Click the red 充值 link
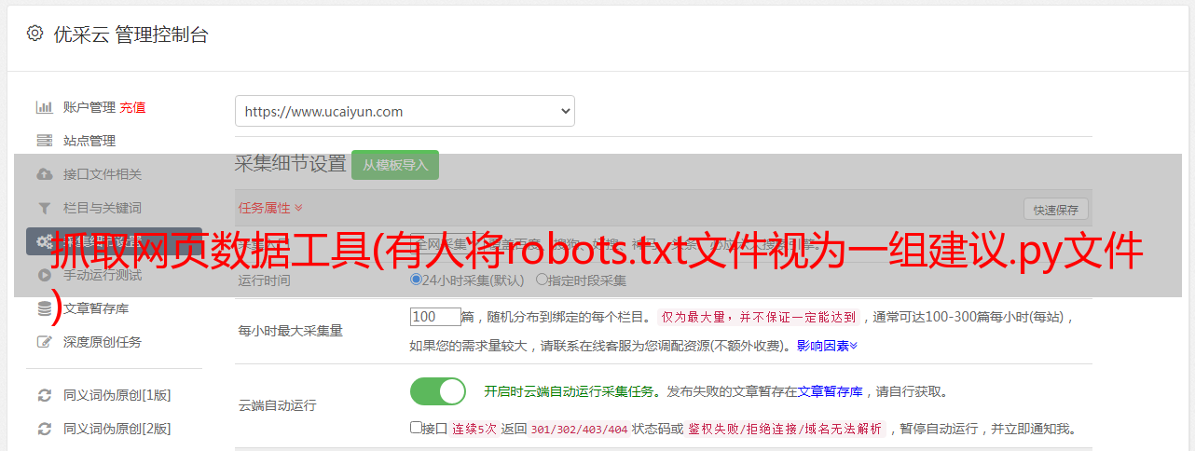This screenshot has height=451, width=1195. [132, 107]
